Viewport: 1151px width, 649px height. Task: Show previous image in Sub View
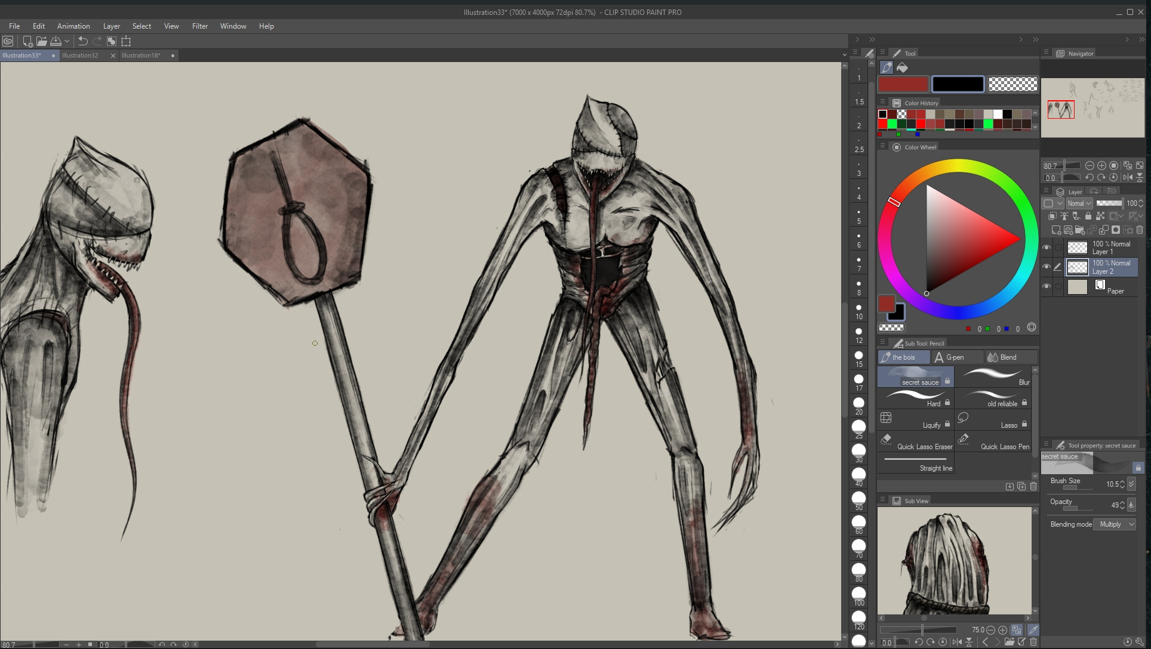coord(985,642)
